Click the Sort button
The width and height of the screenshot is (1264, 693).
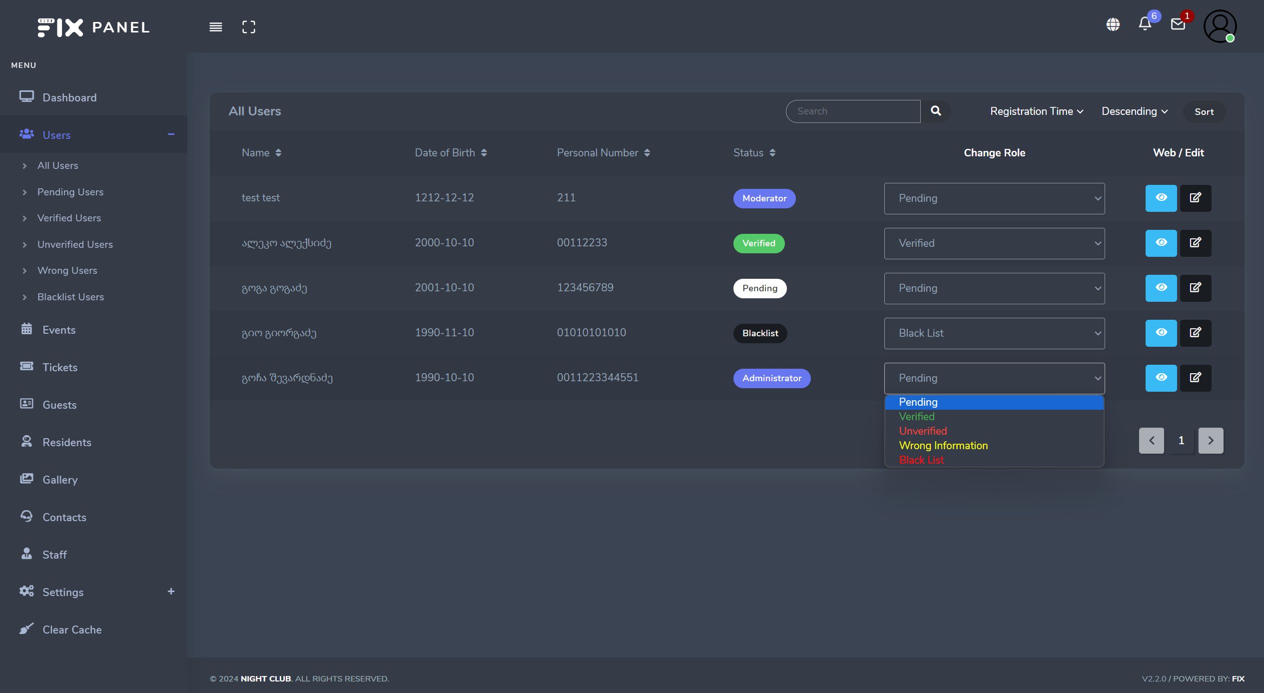1204,112
